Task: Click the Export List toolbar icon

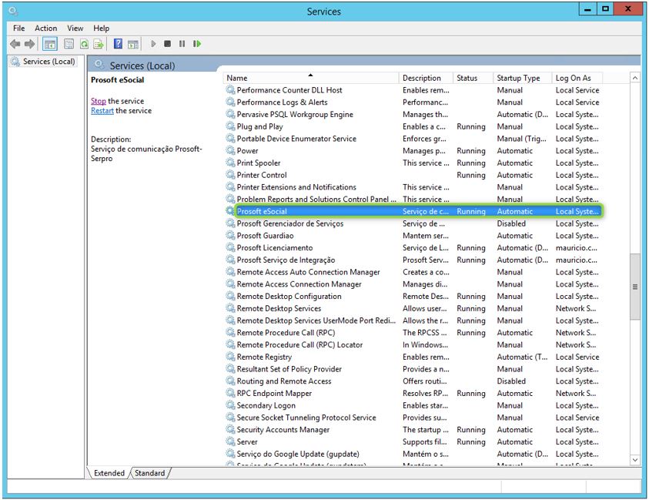Action: (x=98, y=43)
